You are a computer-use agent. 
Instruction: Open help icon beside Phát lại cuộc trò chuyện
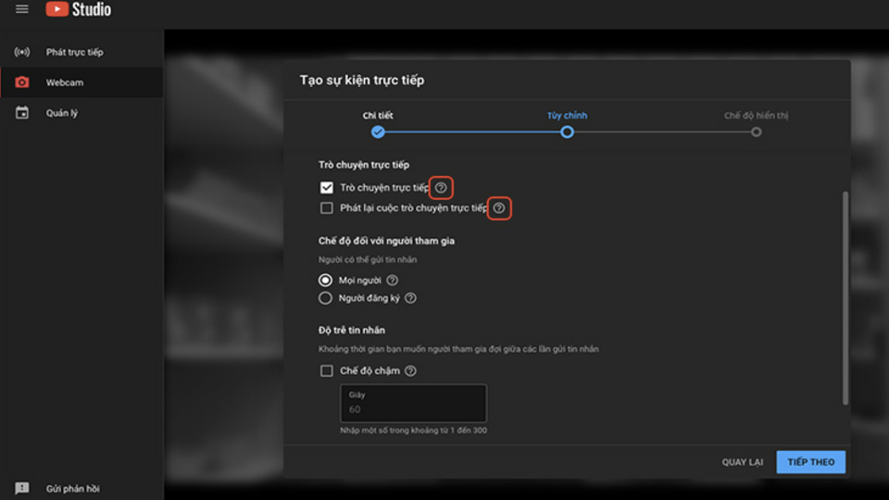click(499, 208)
